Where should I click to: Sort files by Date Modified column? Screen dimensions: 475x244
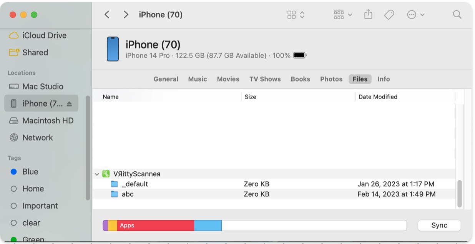[x=378, y=97]
